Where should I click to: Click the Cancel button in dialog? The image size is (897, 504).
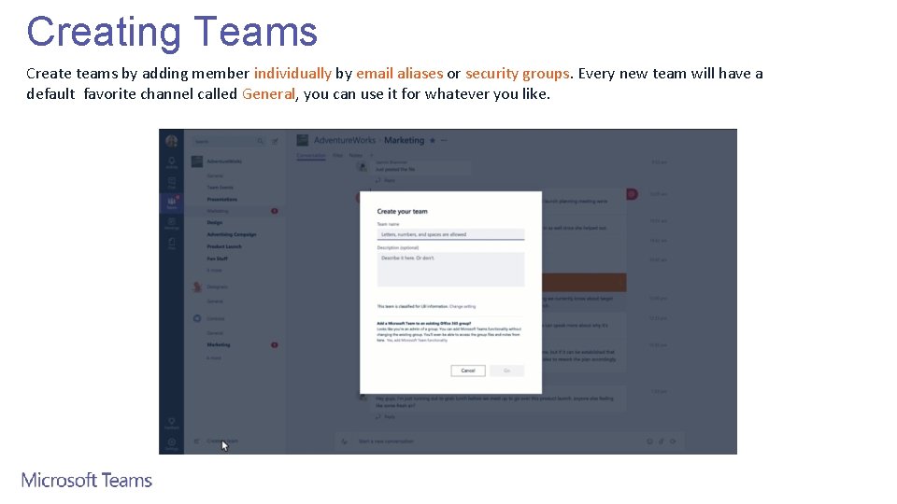click(x=468, y=371)
